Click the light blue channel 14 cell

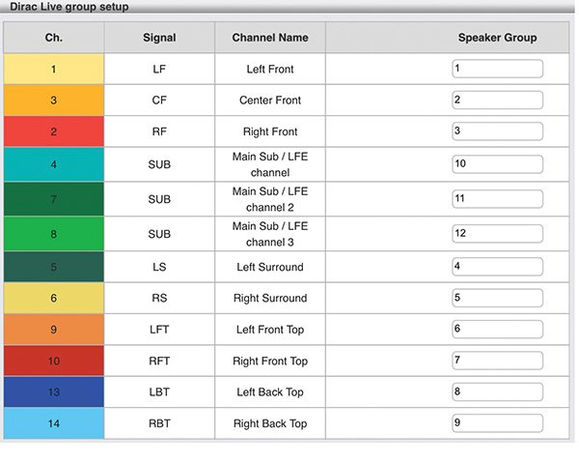point(53,423)
